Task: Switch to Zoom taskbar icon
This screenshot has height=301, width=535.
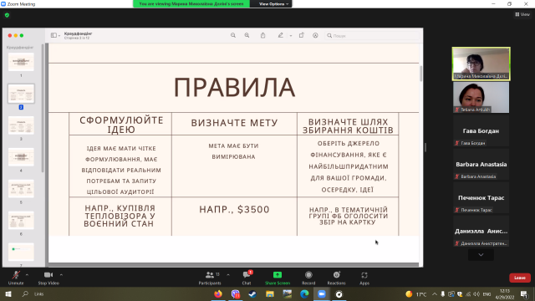Action: (322, 293)
